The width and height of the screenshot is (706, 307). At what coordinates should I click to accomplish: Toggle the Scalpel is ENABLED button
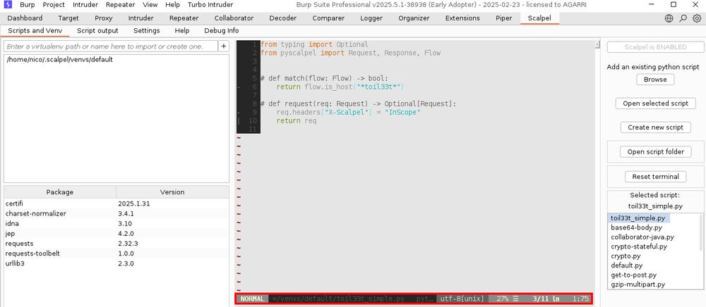point(655,47)
